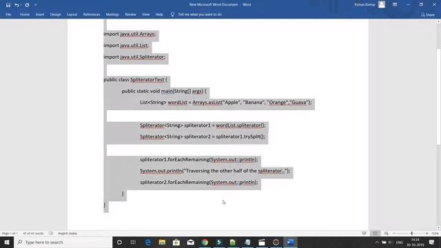
Task: Open Microsoft Store from taskbar
Action: (176, 242)
